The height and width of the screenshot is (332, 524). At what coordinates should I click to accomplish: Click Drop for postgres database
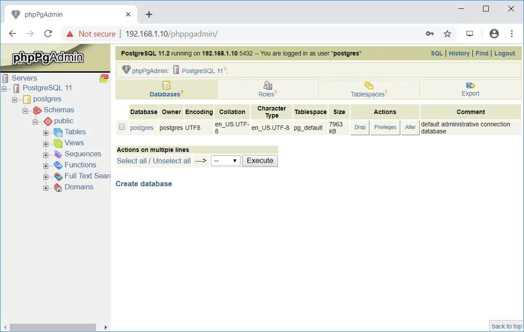point(360,127)
